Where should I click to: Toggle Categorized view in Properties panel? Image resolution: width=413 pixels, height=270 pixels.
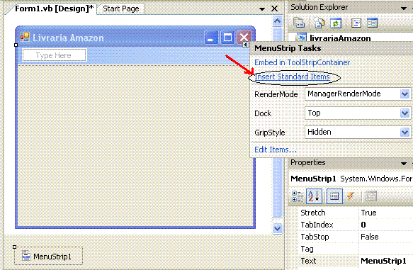298,196
